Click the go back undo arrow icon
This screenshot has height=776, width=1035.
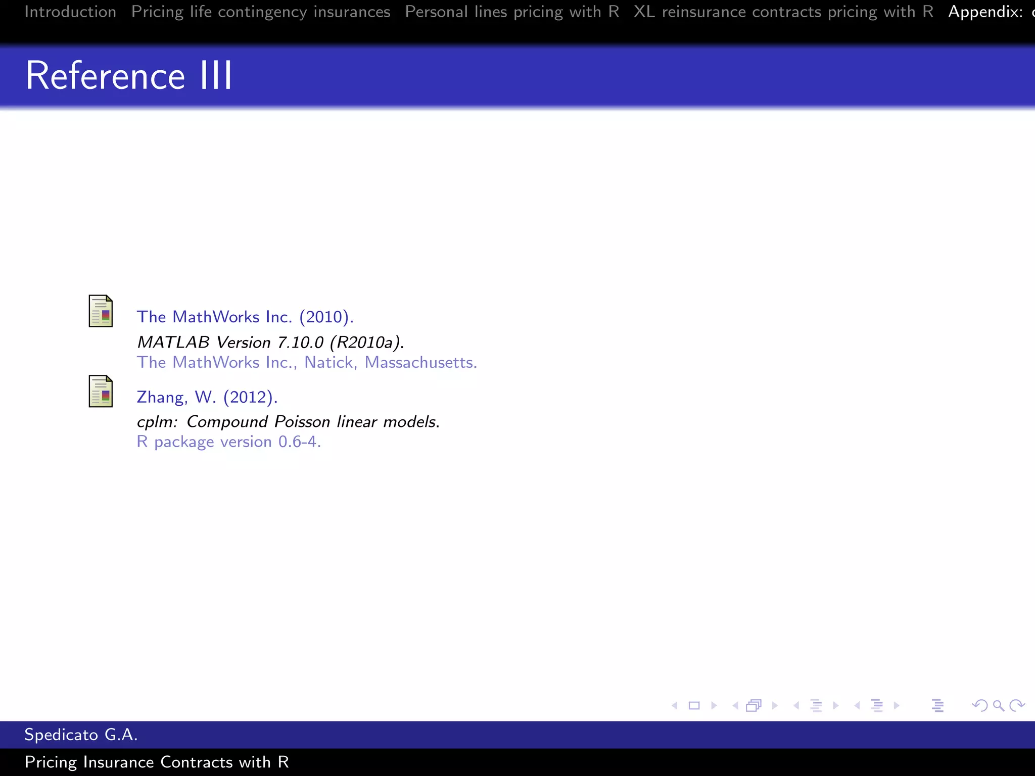click(980, 705)
